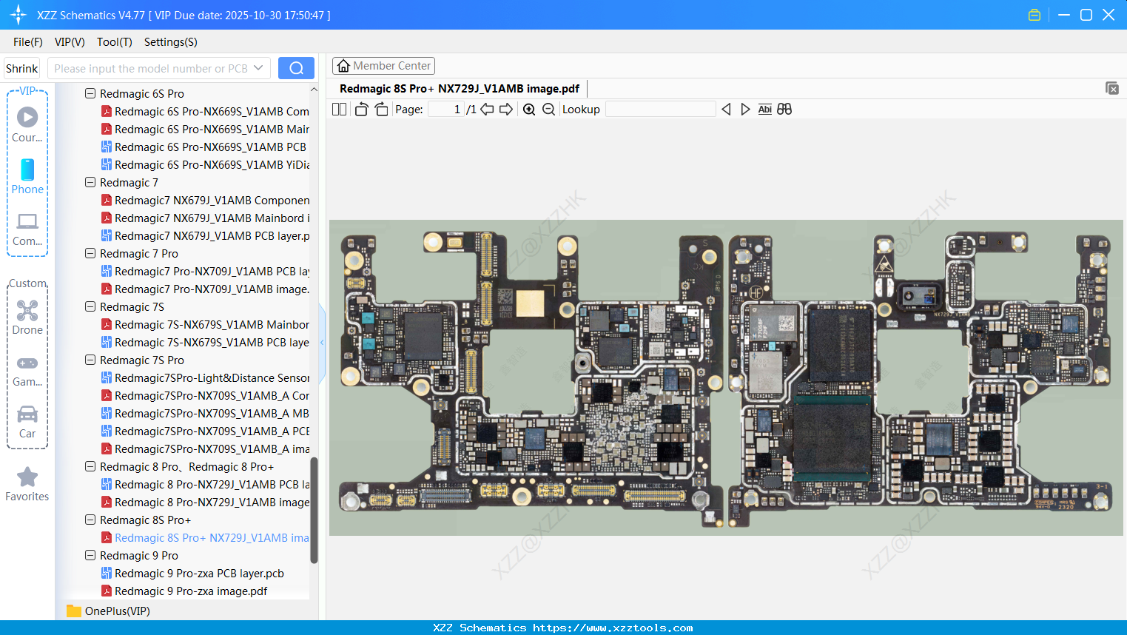Image resolution: width=1127 pixels, height=635 pixels.
Task: Toggle the Abi case-sensitive search option
Action: pos(764,109)
